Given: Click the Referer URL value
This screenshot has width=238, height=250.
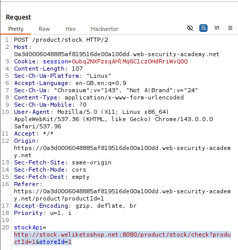Looking at the screenshot, I should tap(122, 195).
